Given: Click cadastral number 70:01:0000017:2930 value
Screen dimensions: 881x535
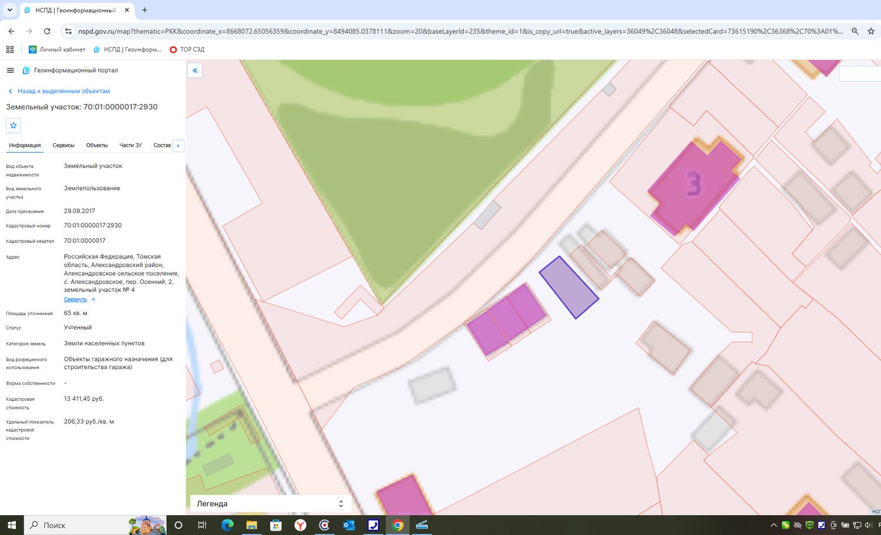Looking at the screenshot, I should pos(93,225).
